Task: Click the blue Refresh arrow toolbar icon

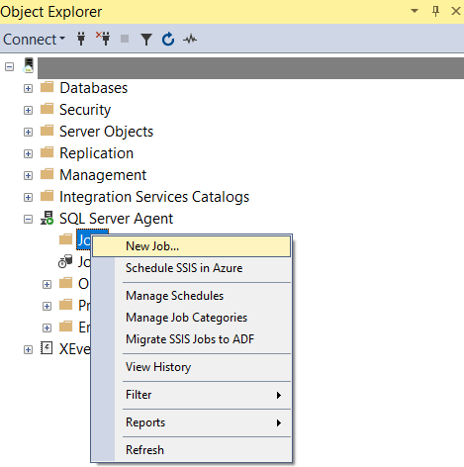Action: coord(168,40)
